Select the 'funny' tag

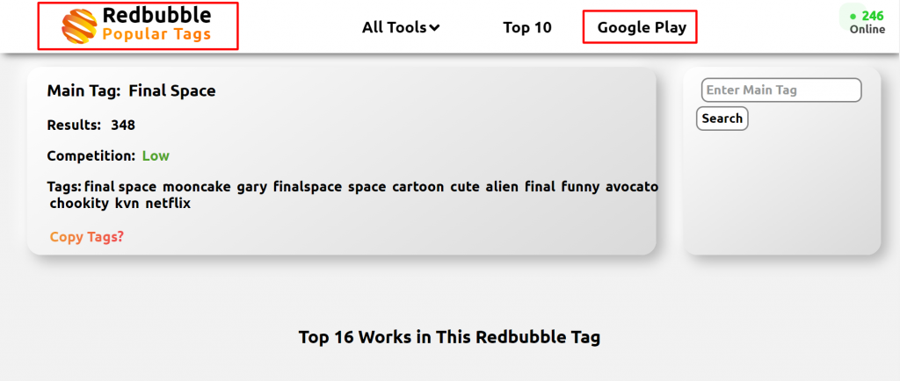(580, 187)
